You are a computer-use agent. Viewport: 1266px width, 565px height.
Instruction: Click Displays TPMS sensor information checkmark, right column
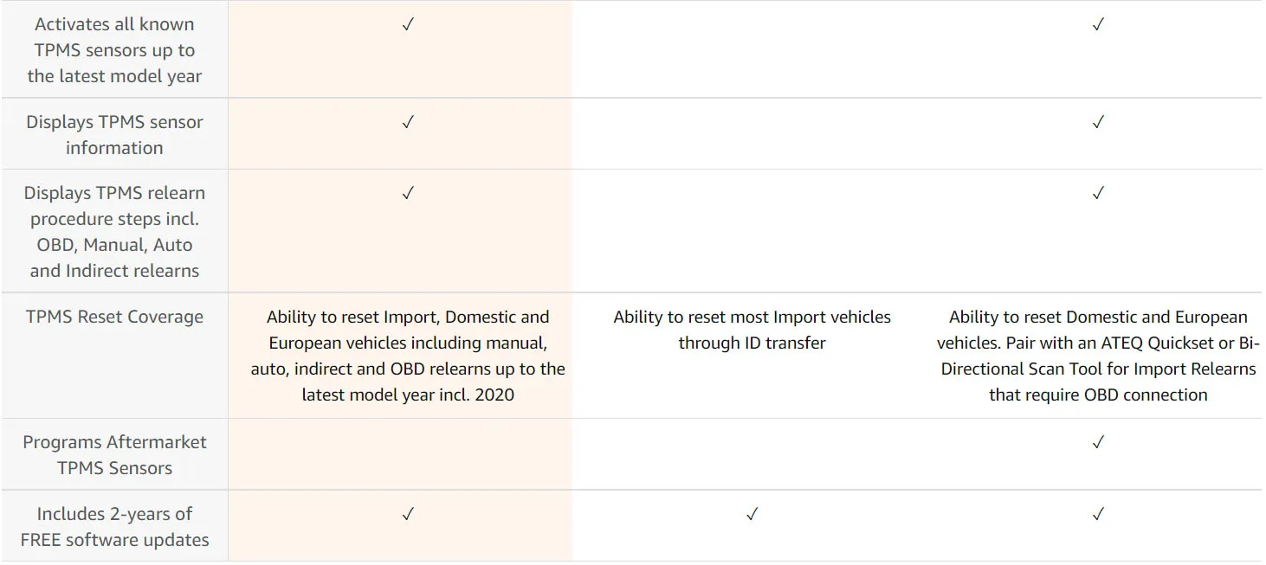click(1098, 122)
